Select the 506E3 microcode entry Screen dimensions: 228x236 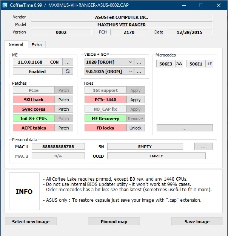(166, 64)
